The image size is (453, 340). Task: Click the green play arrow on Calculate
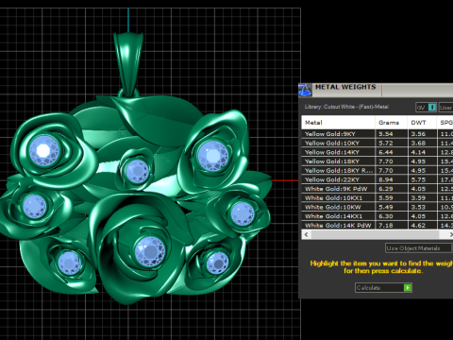click(408, 288)
